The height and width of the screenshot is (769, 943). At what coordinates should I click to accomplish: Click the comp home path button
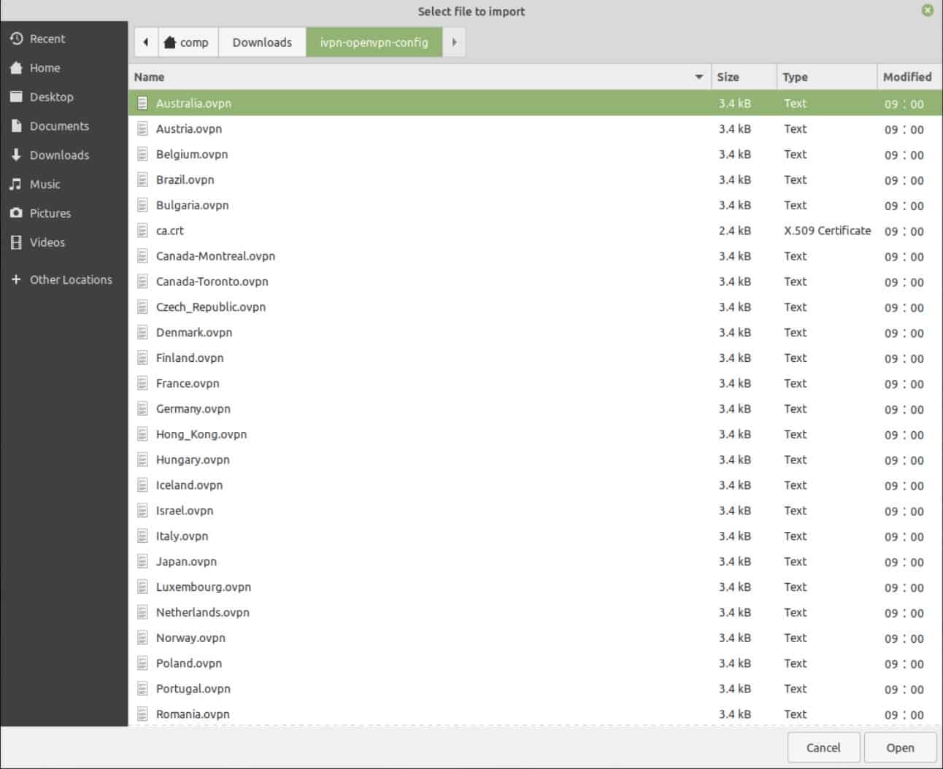188,42
